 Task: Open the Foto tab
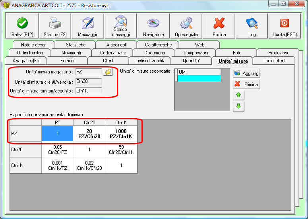coord(237,52)
